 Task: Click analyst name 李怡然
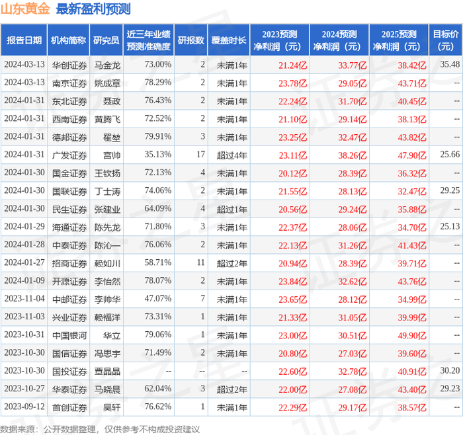click(107, 281)
